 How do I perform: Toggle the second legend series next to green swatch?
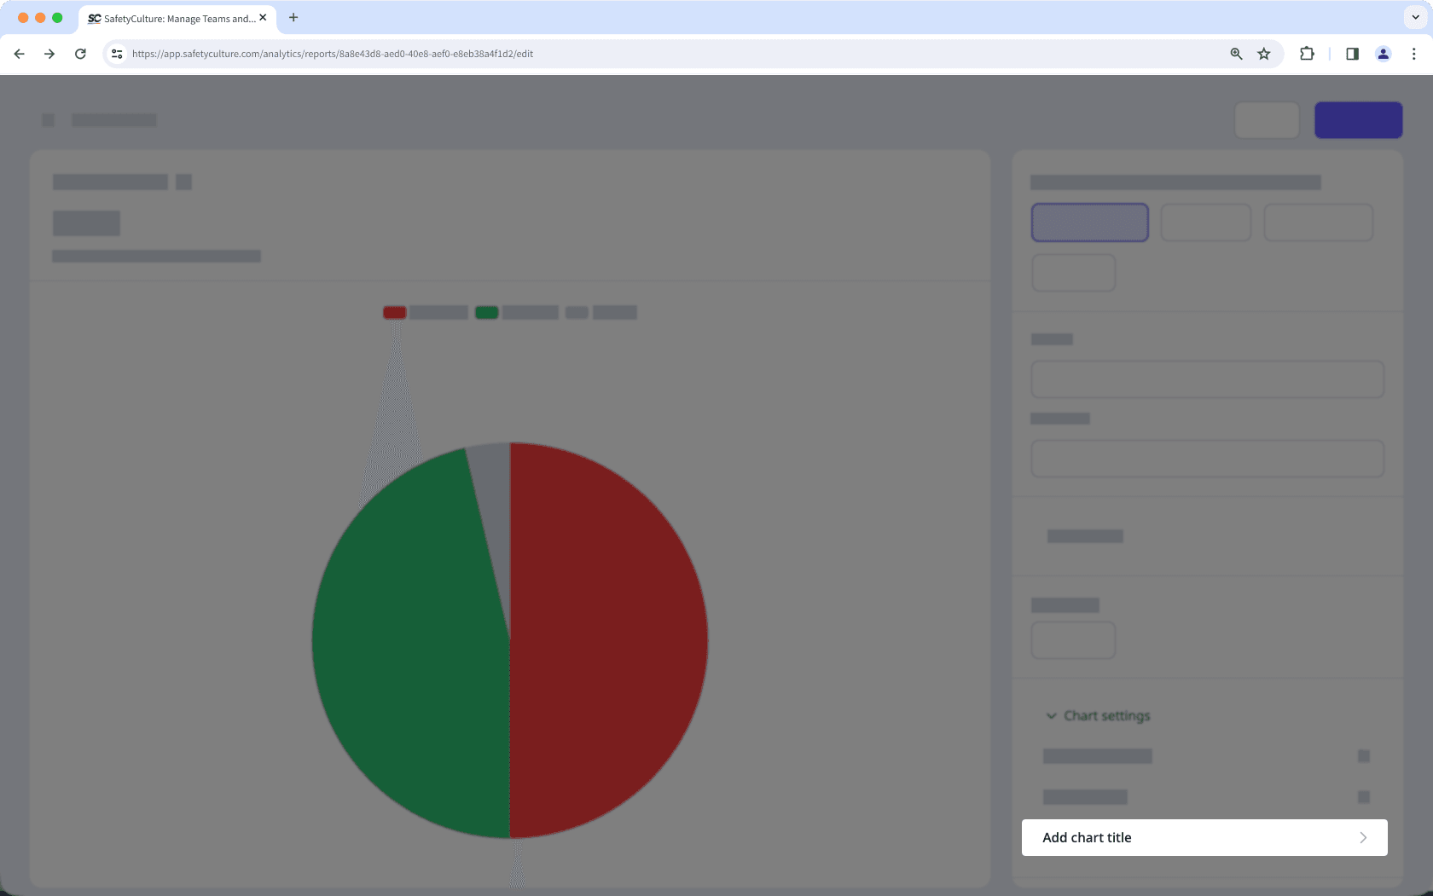(529, 312)
